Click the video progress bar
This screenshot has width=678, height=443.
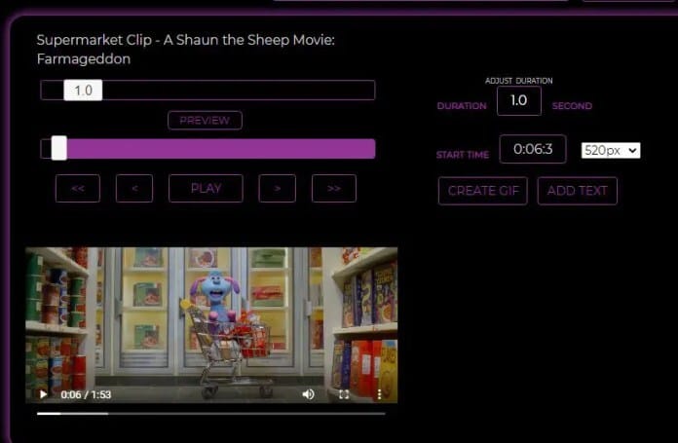(x=211, y=414)
